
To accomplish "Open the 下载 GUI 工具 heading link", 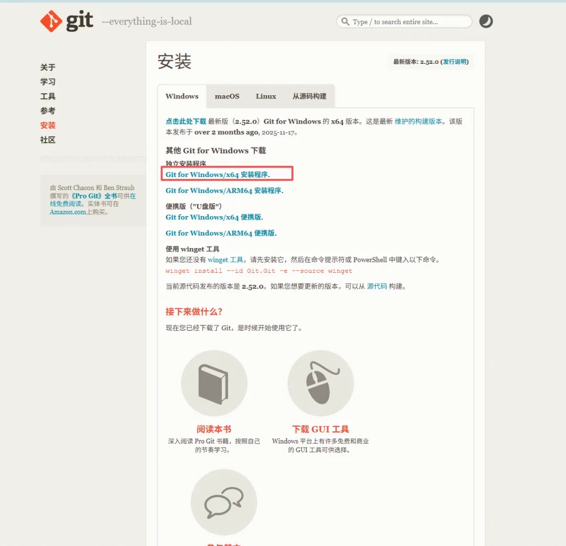I will click(x=321, y=429).
